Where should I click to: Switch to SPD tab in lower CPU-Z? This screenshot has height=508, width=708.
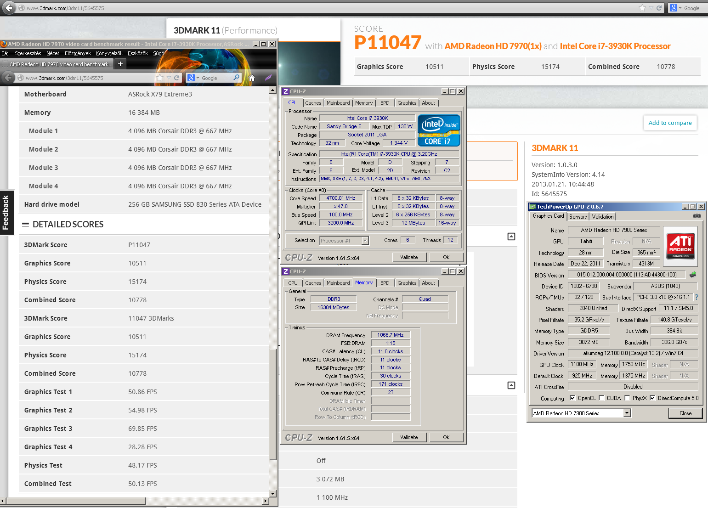click(385, 283)
